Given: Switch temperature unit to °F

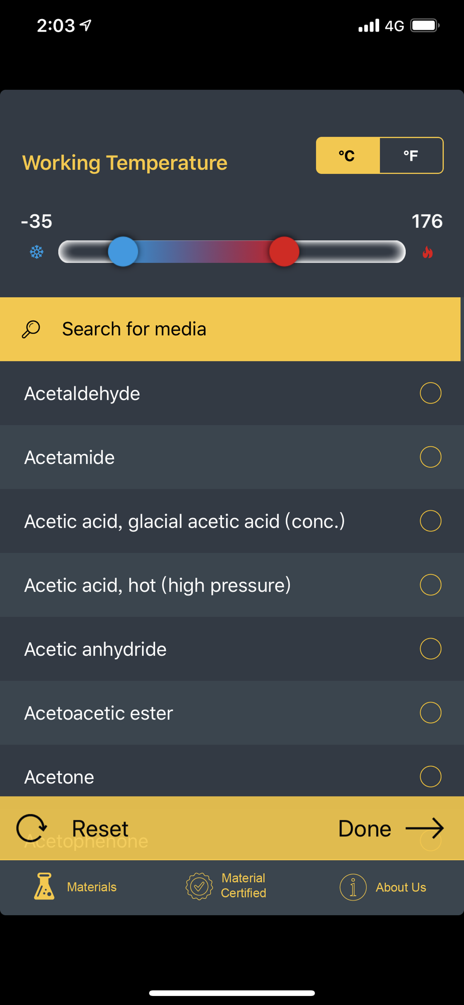Looking at the screenshot, I should tap(411, 155).
